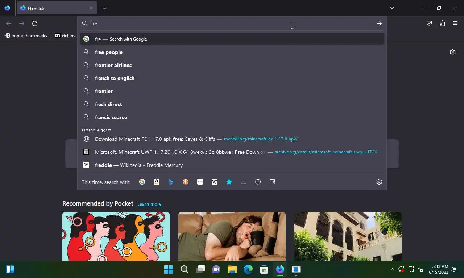Select 'fresh direct' suggestion
Image resolution: width=464 pixels, height=278 pixels.
tap(232, 104)
